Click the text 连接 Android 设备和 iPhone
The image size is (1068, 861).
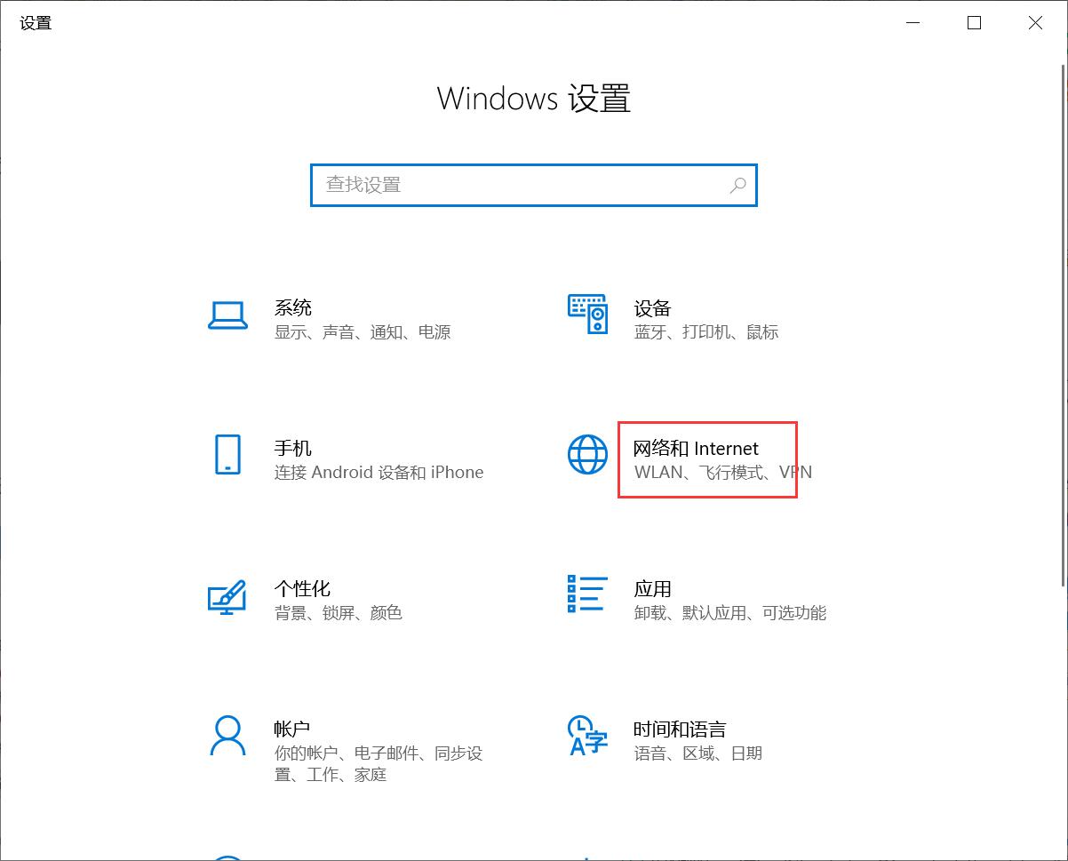pyautogui.click(x=379, y=473)
